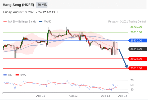The image size is (148, 100).
Task: Toggle the MA 50 legend entry
Action: click(x=45, y=22)
